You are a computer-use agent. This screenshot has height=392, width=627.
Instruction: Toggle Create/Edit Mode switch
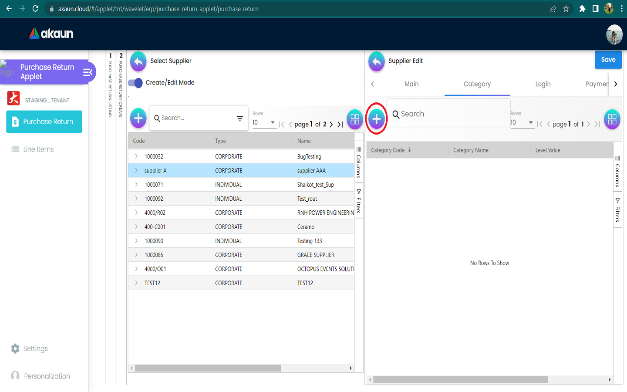(135, 83)
